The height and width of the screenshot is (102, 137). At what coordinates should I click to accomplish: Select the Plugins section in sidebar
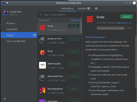coord(19,35)
